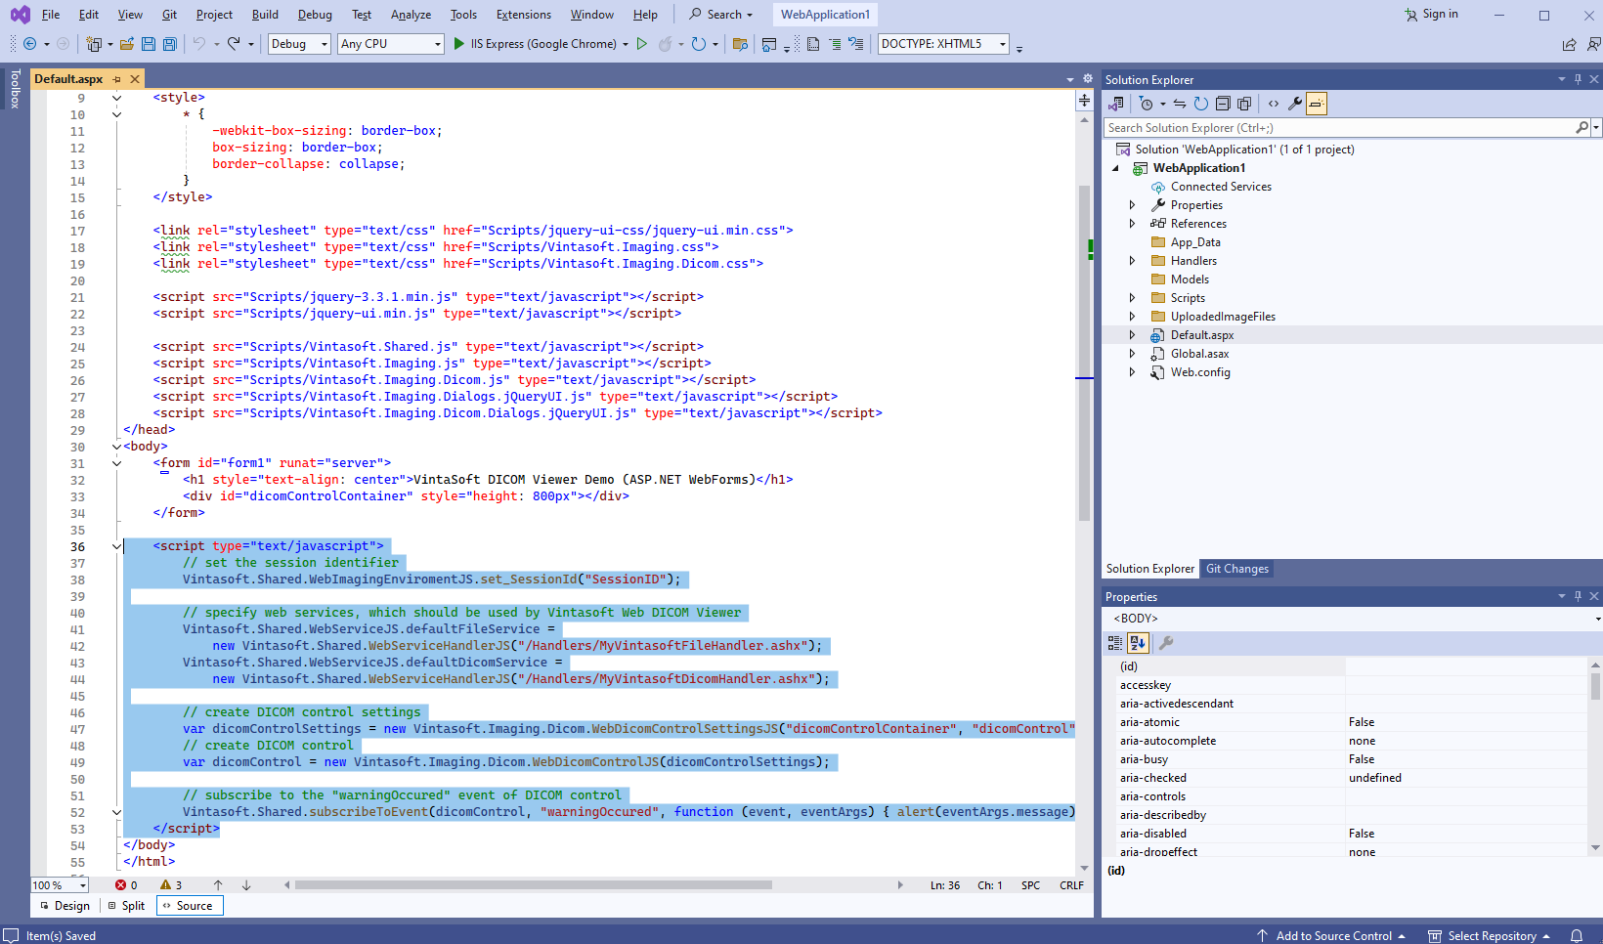Switch the editor to Design view
This screenshot has height=944, width=1603.
coord(65,906)
